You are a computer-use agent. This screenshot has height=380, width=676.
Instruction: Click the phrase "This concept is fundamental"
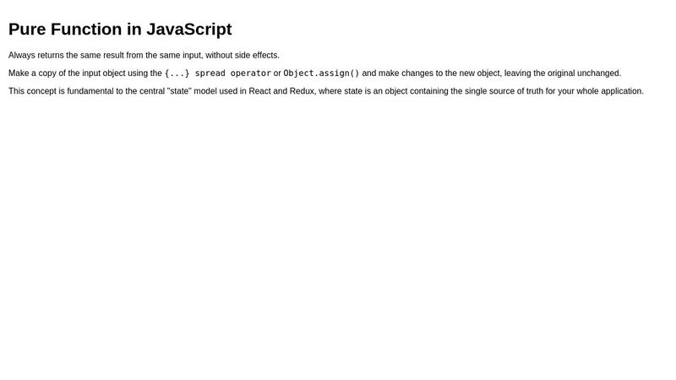pos(61,91)
